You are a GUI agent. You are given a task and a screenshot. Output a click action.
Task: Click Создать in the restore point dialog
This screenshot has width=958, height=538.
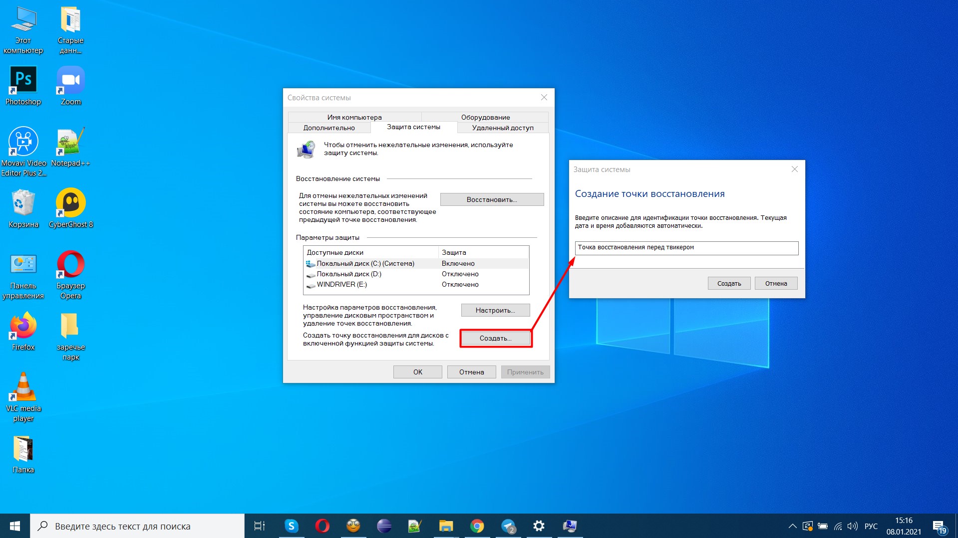(x=729, y=283)
